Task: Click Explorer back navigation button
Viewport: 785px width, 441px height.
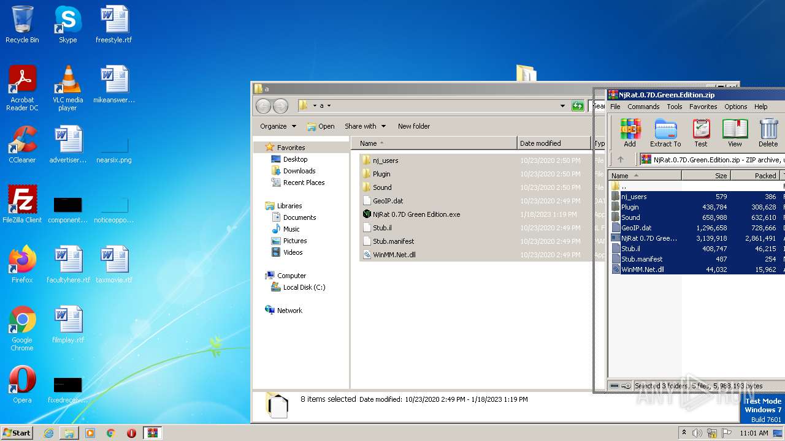Action: (263, 106)
